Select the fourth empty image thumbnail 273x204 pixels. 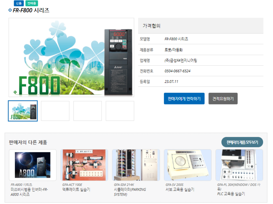(x=120, y=111)
